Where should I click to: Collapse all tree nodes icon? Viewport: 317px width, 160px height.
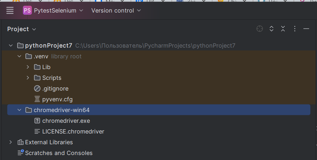[x=283, y=29]
